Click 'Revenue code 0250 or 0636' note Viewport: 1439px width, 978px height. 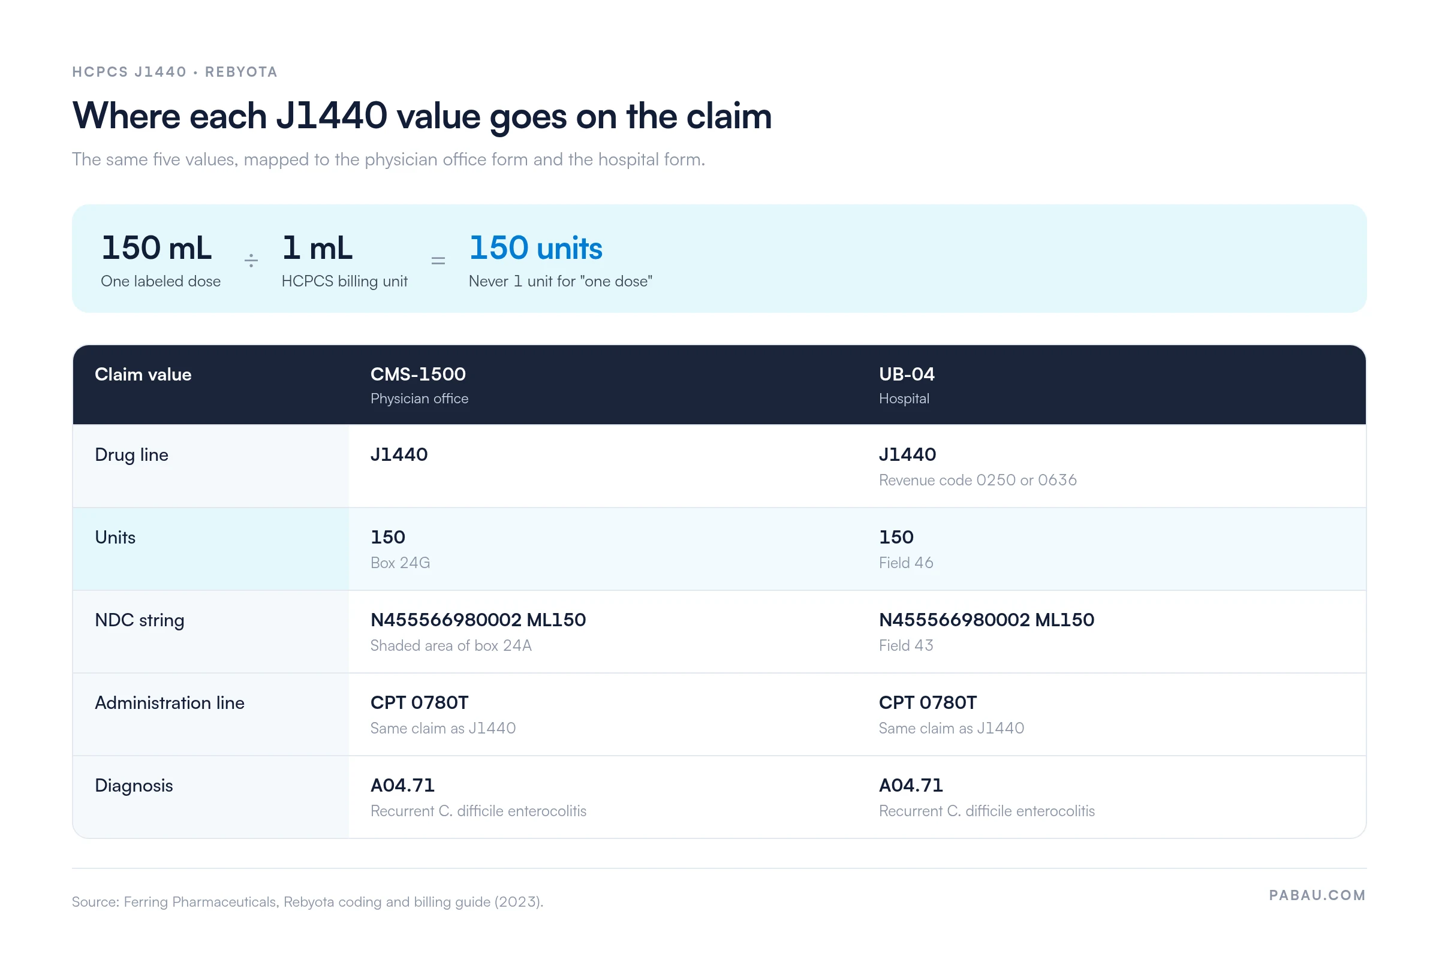[978, 481]
